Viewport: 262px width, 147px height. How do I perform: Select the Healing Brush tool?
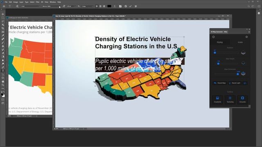[x=3, y=39]
